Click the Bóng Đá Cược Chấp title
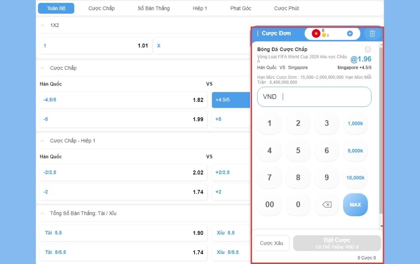 [282, 49]
